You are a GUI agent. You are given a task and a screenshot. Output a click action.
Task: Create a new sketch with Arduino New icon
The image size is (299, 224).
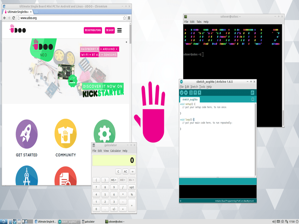[191, 92]
